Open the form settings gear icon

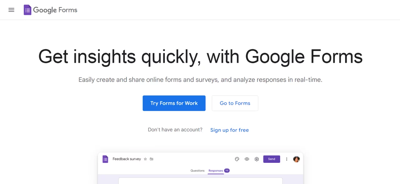tap(257, 159)
